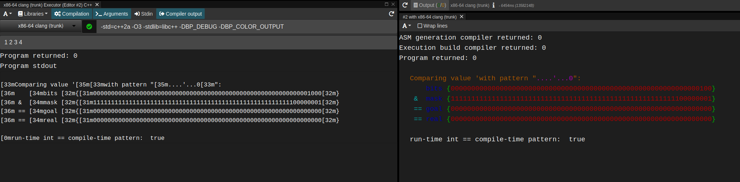The width and height of the screenshot is (740, 182).
Task: Edit the compiler options flags field
Action: coord(247,27)
